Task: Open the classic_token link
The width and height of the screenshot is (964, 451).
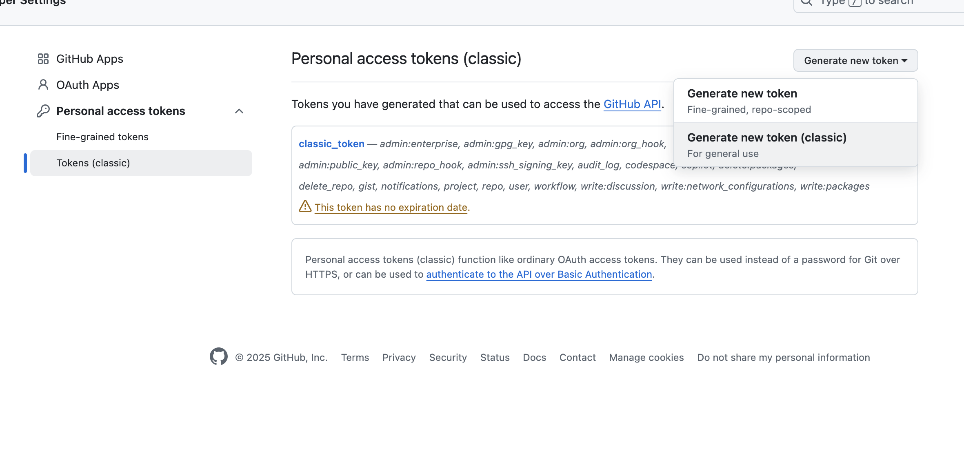Action: pyautogui.click(x=331, y=144)
